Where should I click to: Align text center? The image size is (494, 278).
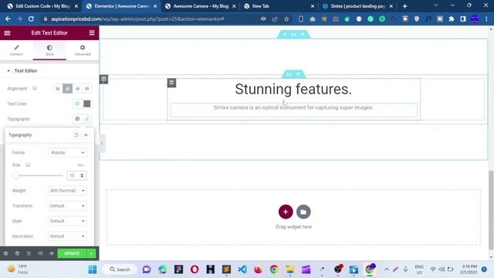[67, 89]
